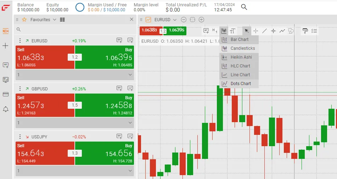337x179 pixels.
Task: Click the EURUSD Buy 1.06395 button
Action: tap(105, 57)
